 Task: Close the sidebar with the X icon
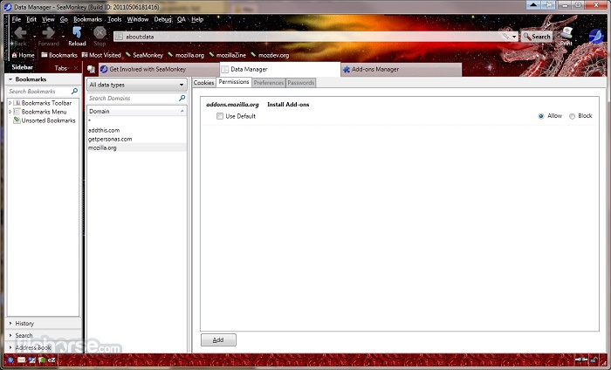75,67
